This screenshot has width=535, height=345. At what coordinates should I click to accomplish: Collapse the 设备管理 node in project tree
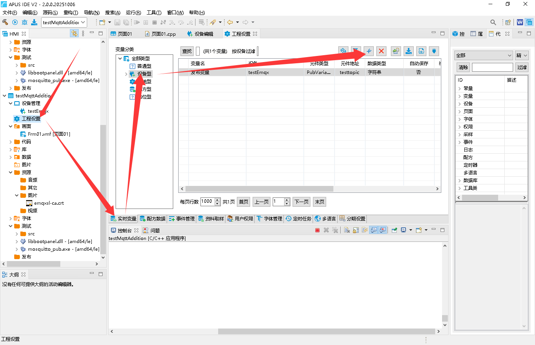[x=10, y=103]
